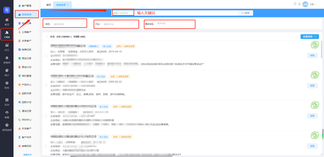This screenshot has width=324, height=157.
Task: Click 领取 for company with phone ending 91867
Action: pyautogui.click(x=312, y=116)
